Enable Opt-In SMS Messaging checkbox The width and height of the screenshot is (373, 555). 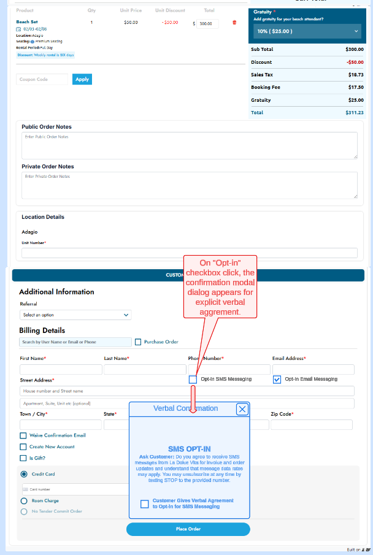tap(193, 380)
